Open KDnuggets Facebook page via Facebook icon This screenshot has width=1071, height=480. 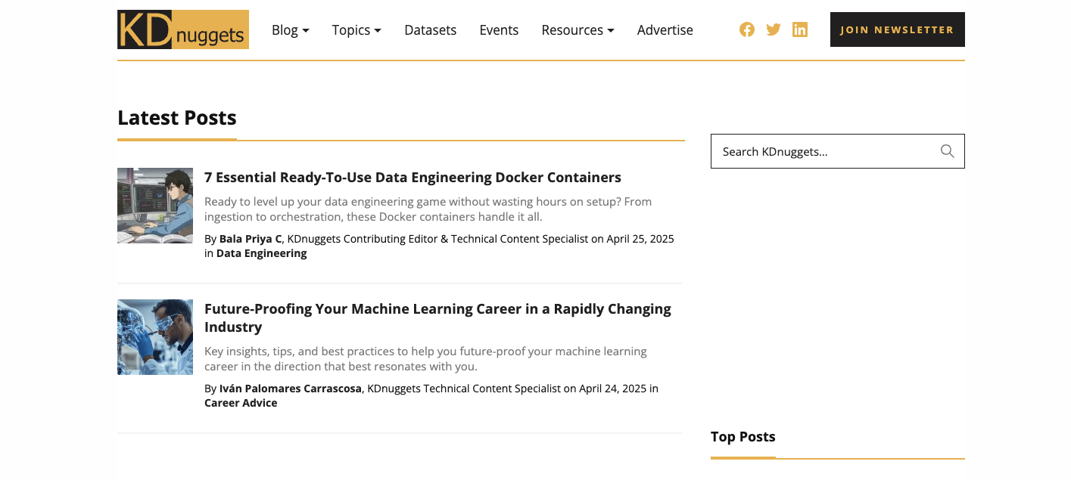(746, 29)
